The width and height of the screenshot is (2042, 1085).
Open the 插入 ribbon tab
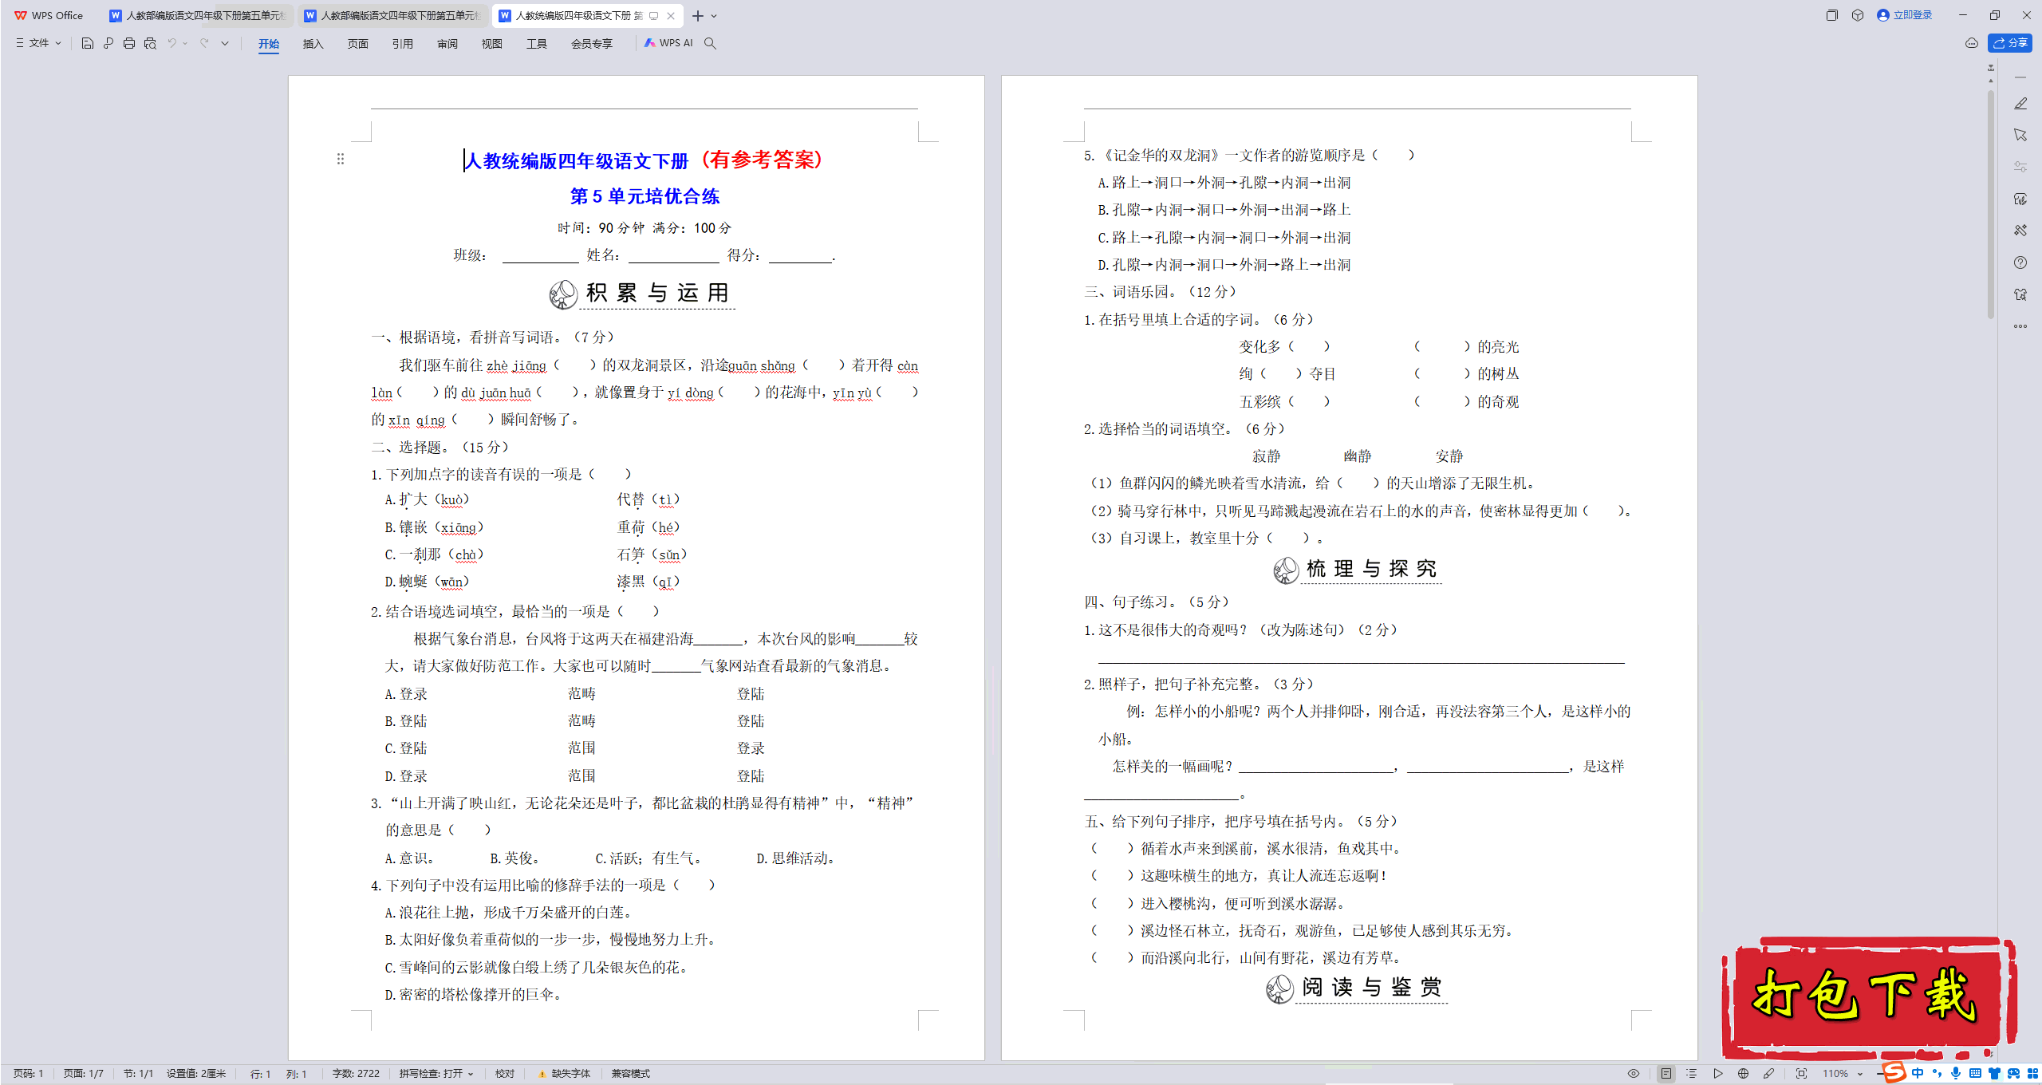click(313, 44)
